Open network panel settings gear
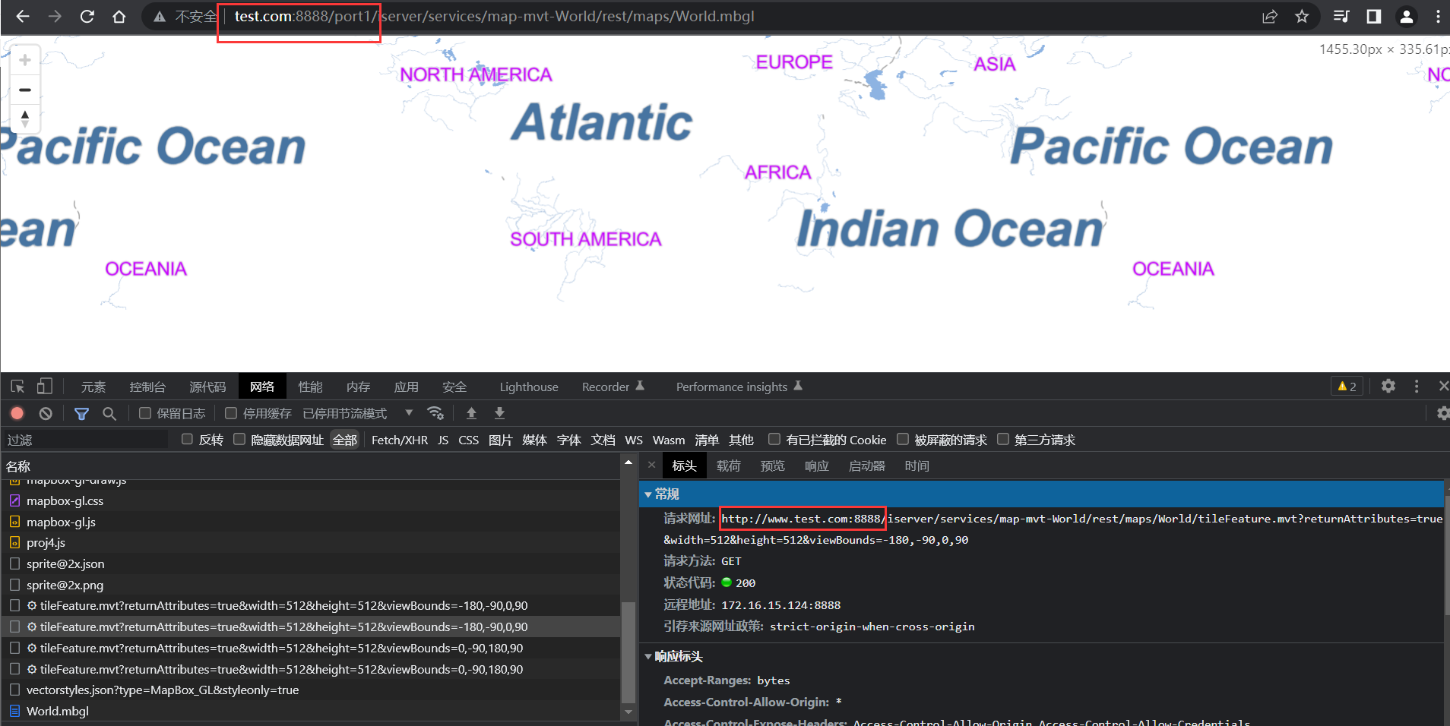Image resolution: width=1450 pixels, height=726 pixels. click(1442, 413)
